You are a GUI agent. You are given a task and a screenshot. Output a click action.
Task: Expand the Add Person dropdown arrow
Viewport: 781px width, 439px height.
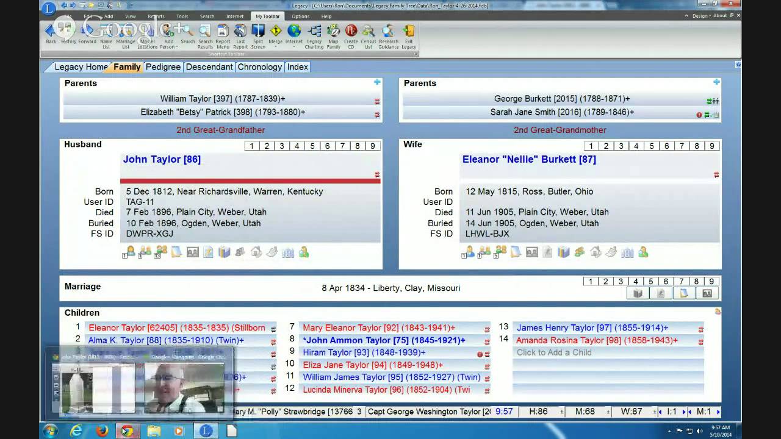[x=177, y=47]
